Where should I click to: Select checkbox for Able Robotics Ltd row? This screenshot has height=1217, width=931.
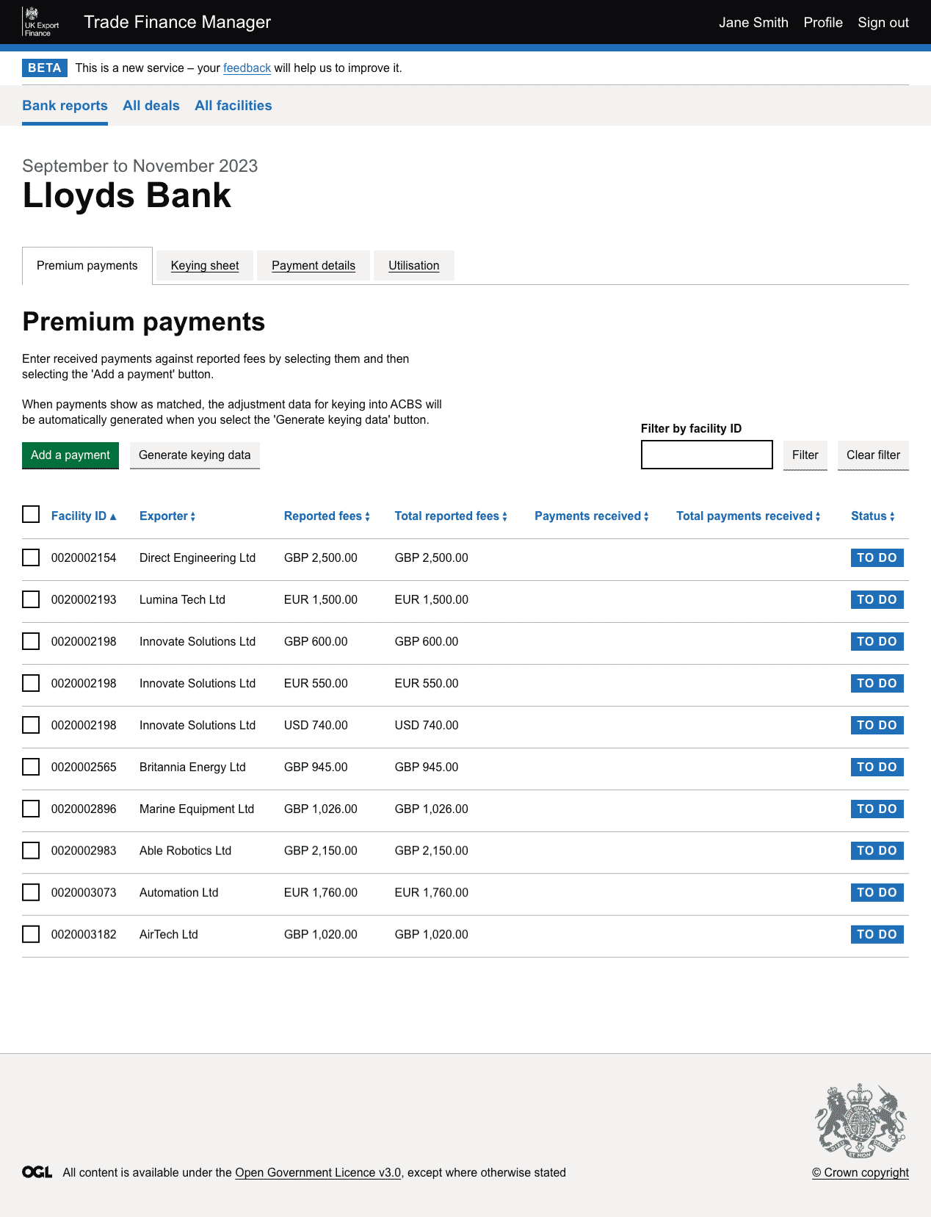click(x=31, y=851)
